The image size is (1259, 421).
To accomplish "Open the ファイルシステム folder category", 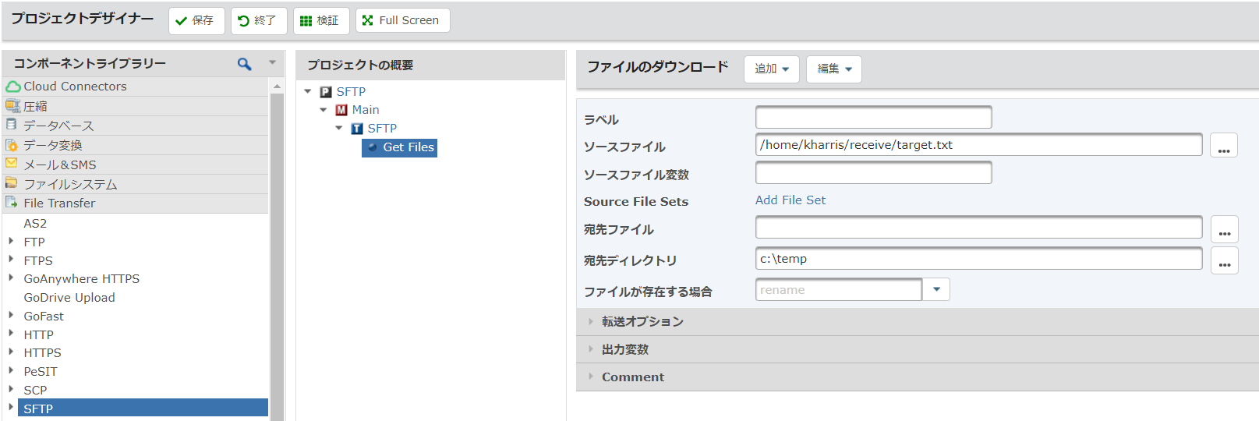I will pos(136,184).
